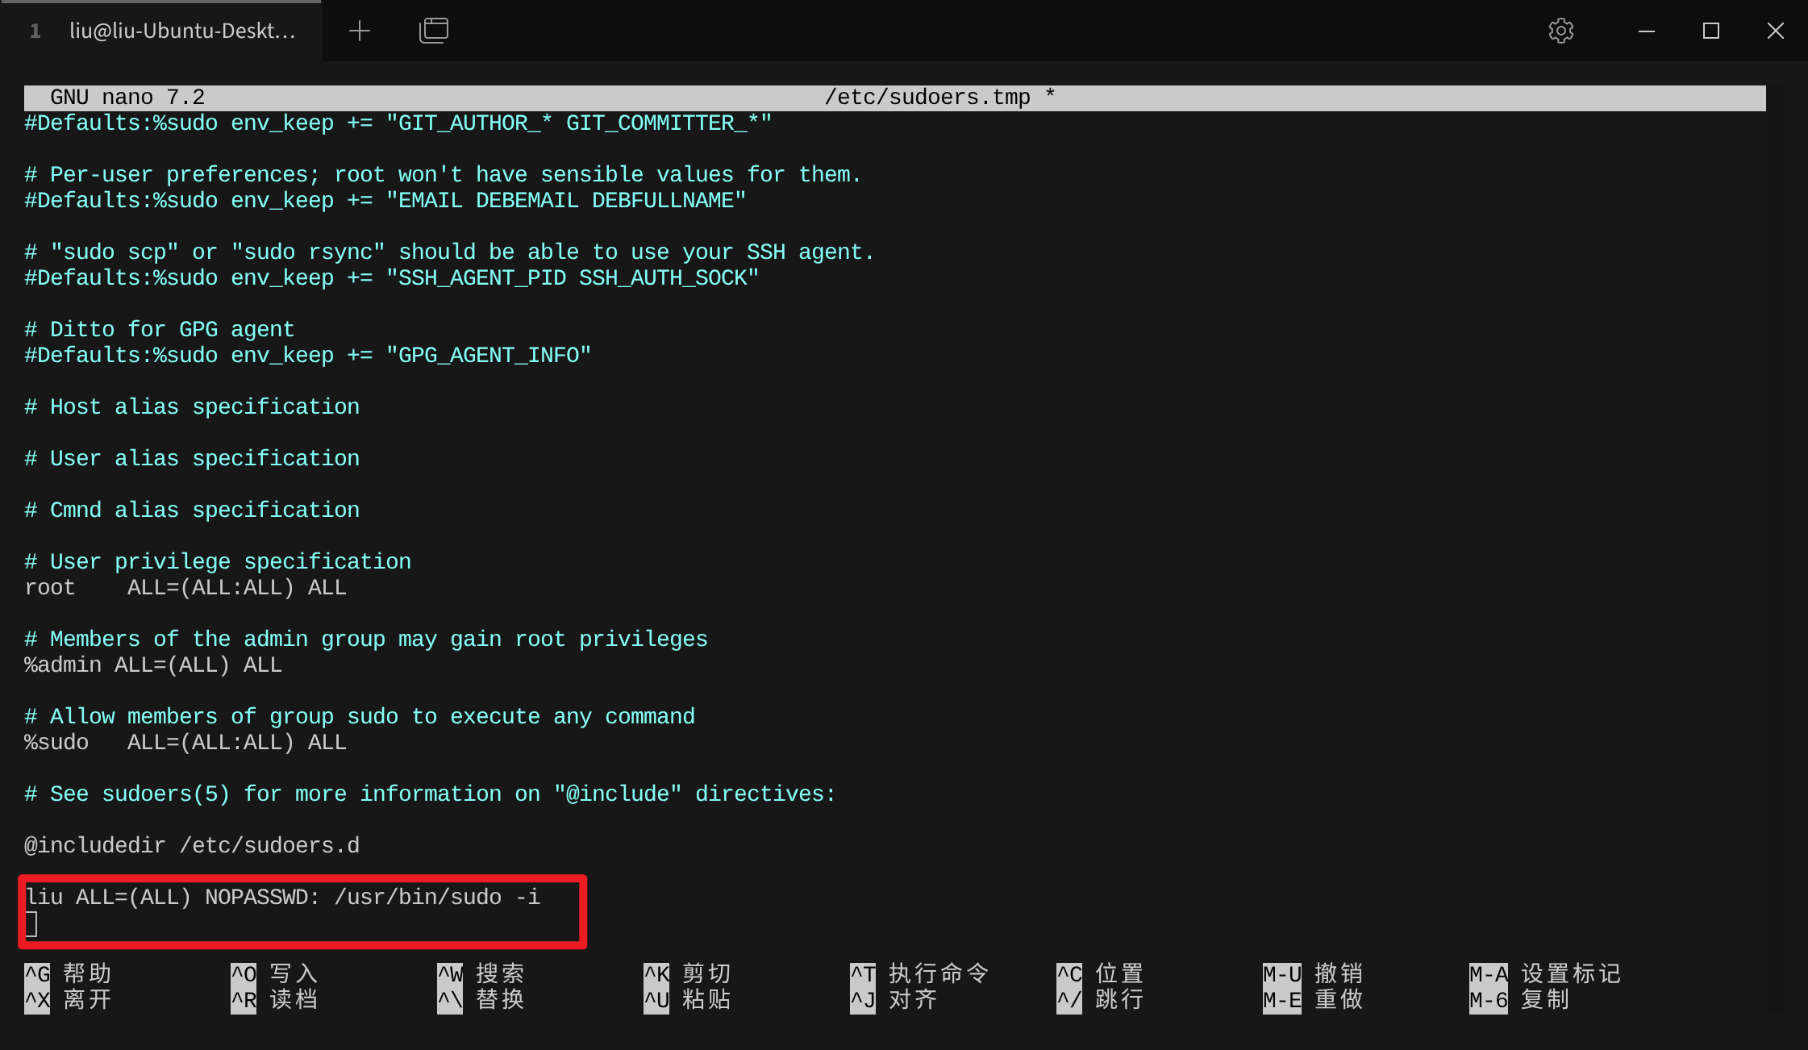Click the M-U 撤销 undo shortcut
The height and width of the screenshot is (1050, 1808).
(1313, 973)
